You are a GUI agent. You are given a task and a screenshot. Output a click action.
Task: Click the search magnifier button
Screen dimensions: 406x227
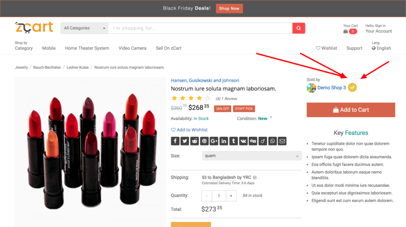[299, 28]
